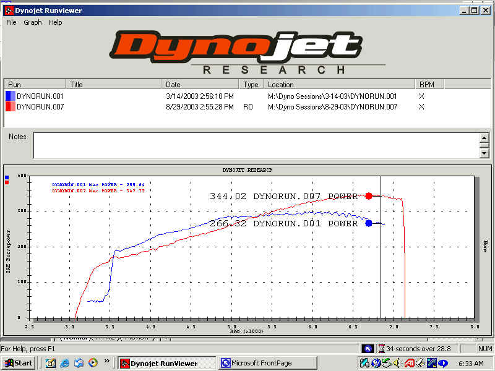
Task: Click location M:\Dyno Sessions\3-14-03\DYNORUN.001
Action: 332,96
